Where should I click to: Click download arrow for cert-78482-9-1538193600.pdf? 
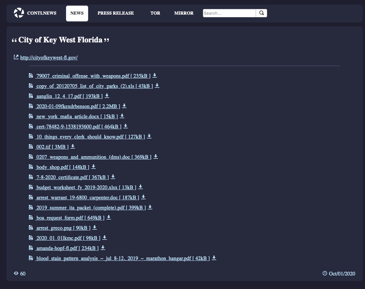126,126
